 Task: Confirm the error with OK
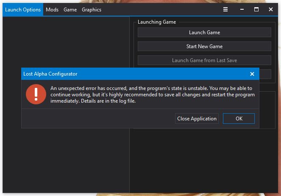tap(239, 118)
